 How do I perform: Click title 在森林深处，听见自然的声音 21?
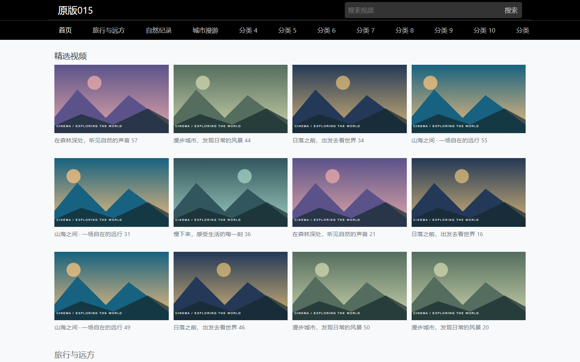pos(334,234)
